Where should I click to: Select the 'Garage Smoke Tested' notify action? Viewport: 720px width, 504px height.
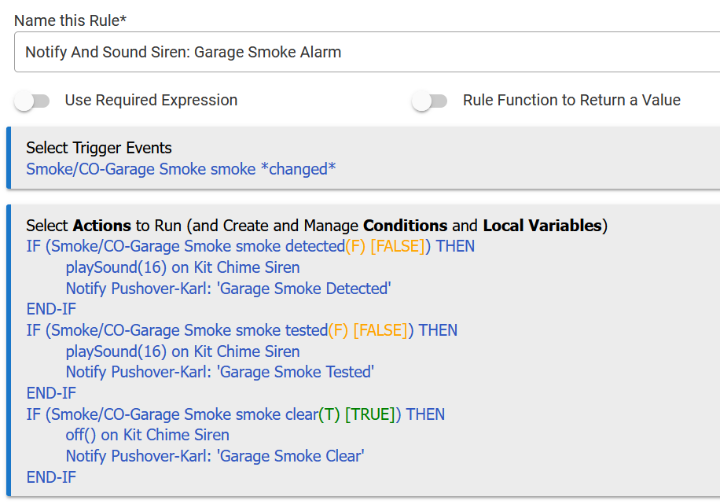click(x=219, y=372)
